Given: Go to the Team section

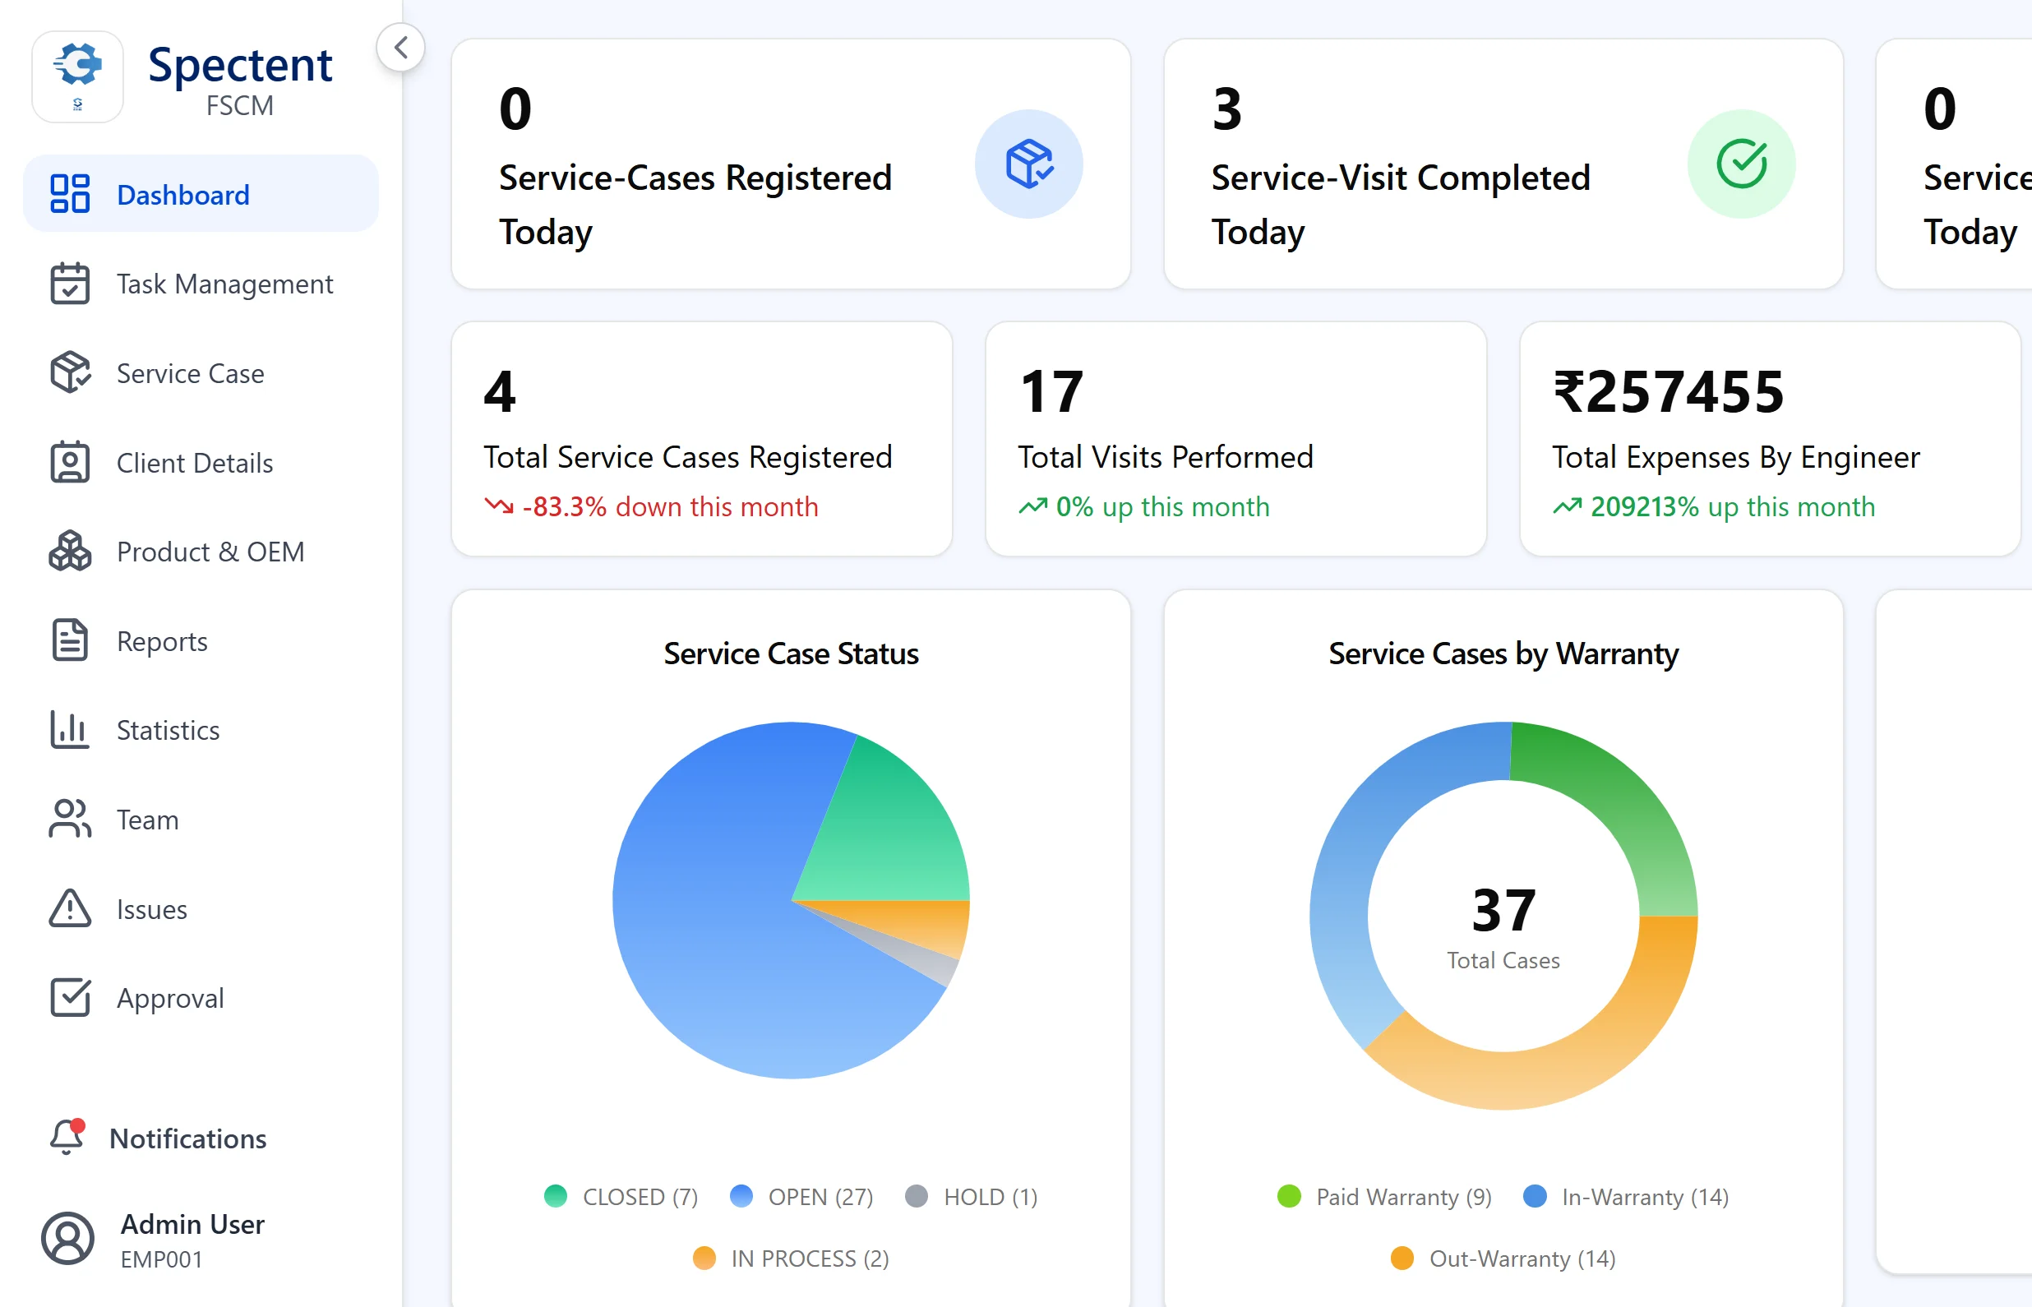Looking at the screenshot, I should coord(147,820).
